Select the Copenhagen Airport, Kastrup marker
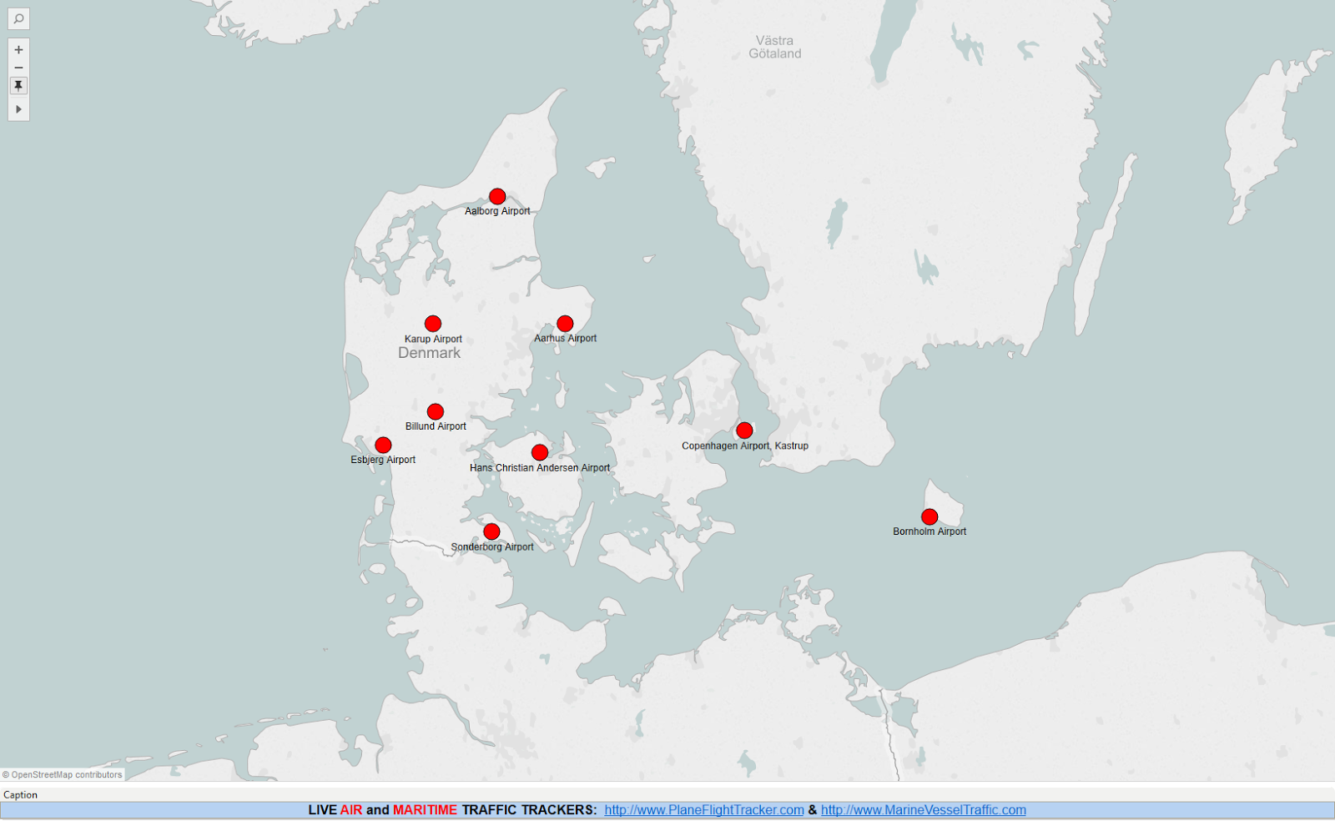The height and width of the screenshot is (821, 1335). pyautogui.click(x=743, y=430)
